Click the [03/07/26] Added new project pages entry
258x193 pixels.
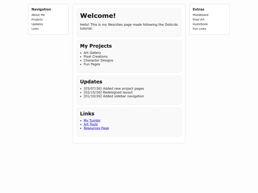pyautogui.click(x=114, y=89)
